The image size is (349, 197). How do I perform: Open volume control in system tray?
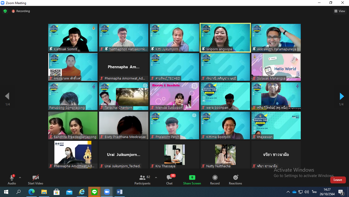pyautogui.click(x=307, y=192)
